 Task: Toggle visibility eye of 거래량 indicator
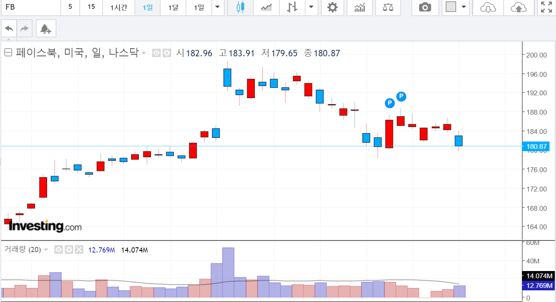[x=59, y=250]
